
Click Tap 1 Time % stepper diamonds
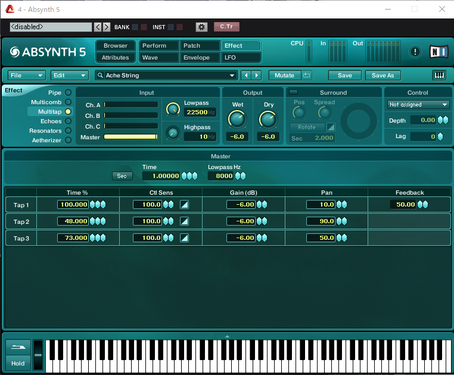pos(98,205)
